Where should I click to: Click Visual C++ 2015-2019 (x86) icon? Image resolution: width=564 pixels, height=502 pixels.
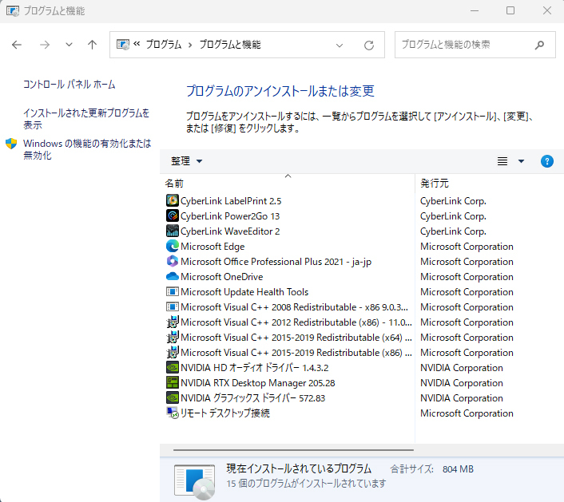click(173, 352)
